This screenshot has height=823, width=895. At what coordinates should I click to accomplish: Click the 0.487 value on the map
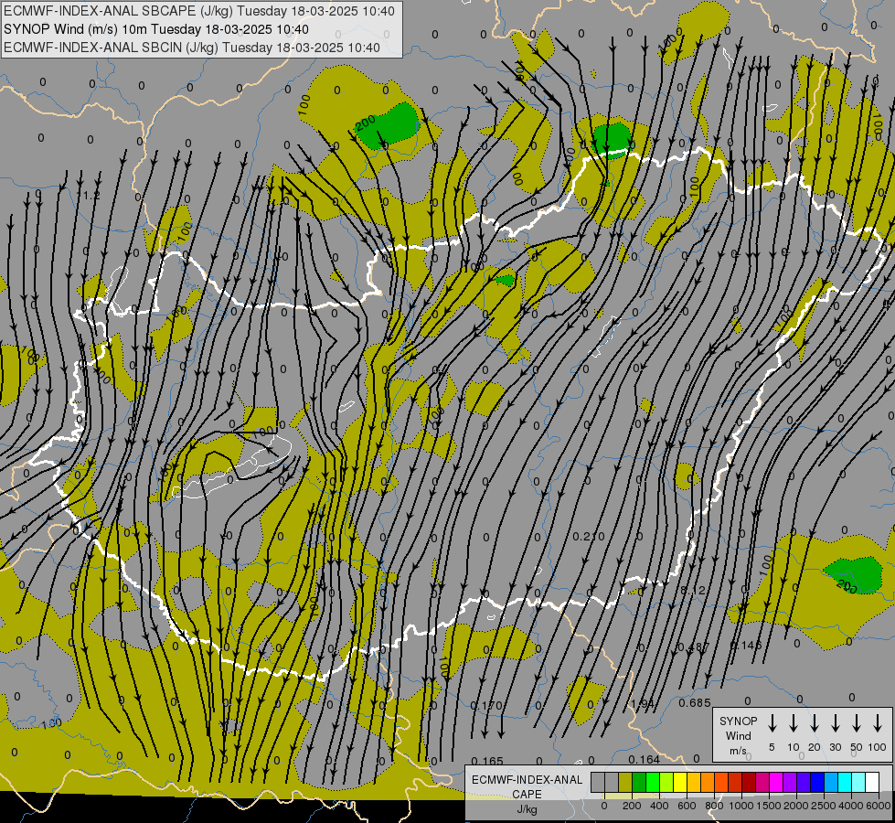point(693,647)
